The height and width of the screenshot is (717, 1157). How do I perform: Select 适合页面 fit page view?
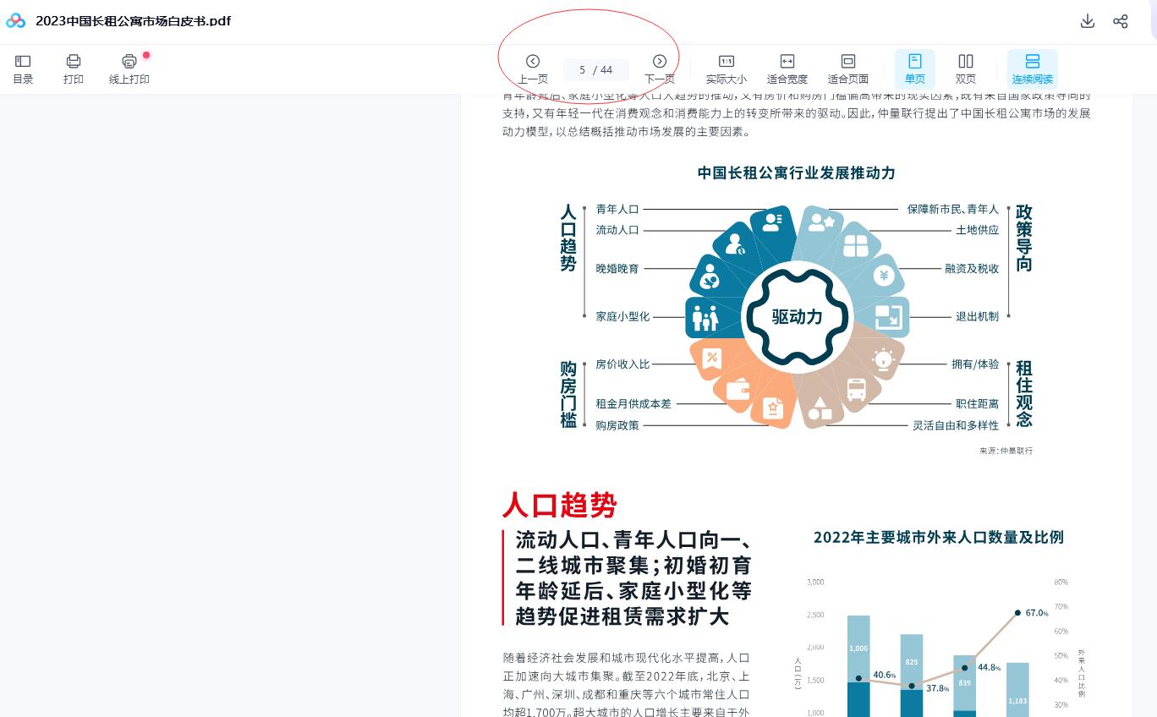[847, 68]
